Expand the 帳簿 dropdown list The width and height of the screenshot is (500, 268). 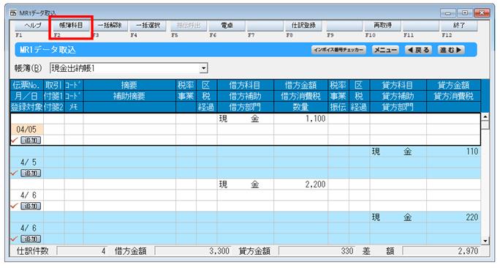(204, 68)
